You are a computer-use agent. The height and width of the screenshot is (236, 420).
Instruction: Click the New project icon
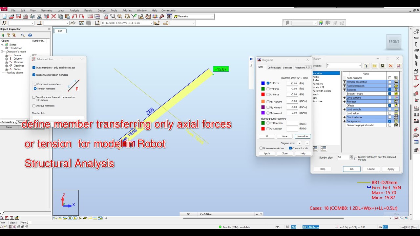4,16
